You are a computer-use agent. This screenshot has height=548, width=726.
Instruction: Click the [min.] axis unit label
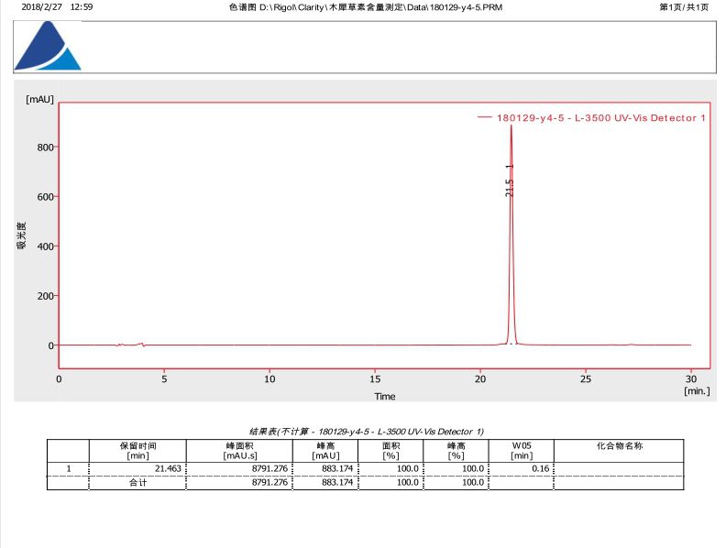(697, 391)
